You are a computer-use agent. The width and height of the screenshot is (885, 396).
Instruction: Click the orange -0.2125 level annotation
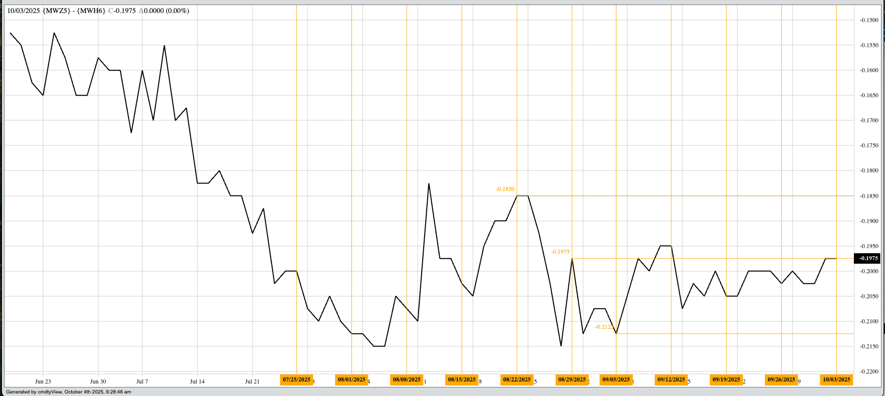tap(604, 327)
